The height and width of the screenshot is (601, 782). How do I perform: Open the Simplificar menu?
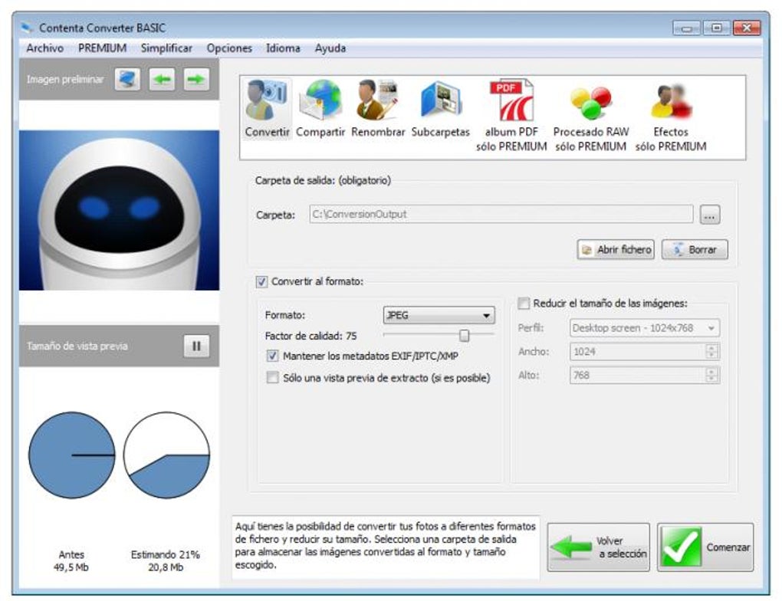tap(166, 48)
